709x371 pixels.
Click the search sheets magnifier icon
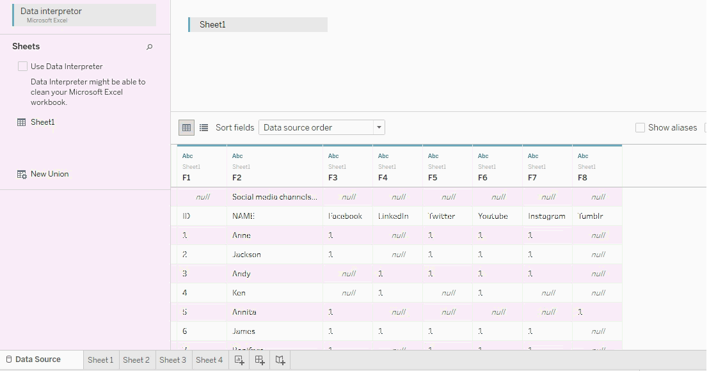pyautogui.click(x=149, y=47)
